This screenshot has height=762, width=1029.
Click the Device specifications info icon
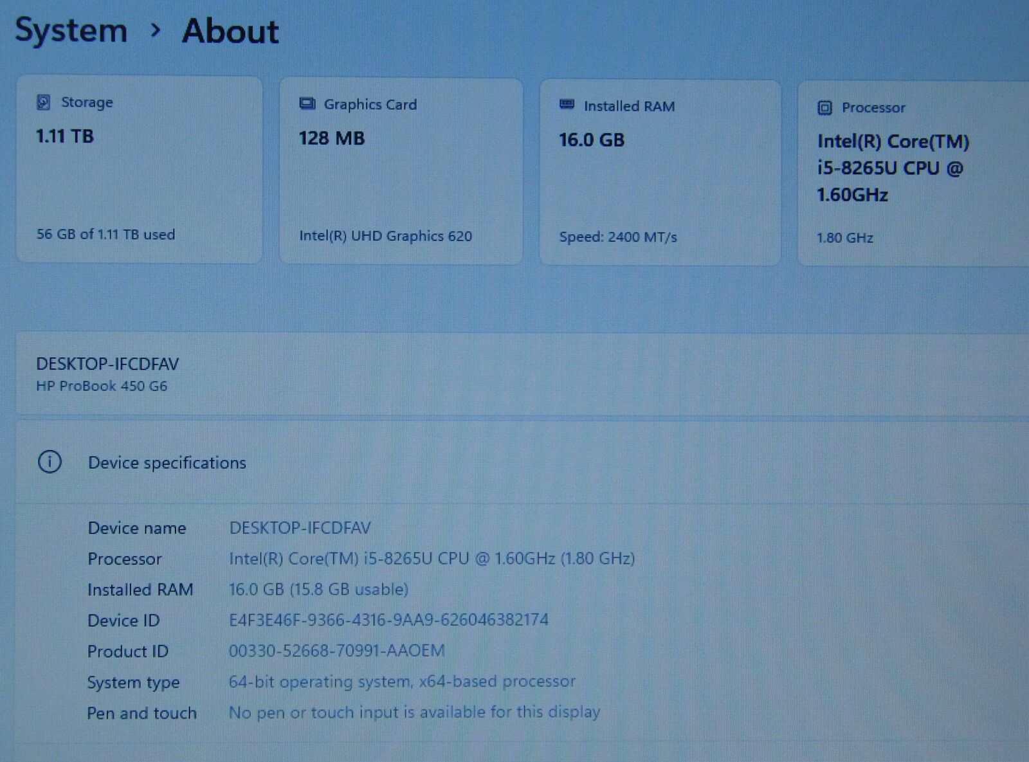(x=50, y=462)
